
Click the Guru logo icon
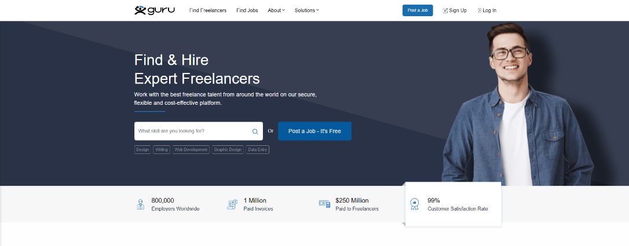point(140,10)
